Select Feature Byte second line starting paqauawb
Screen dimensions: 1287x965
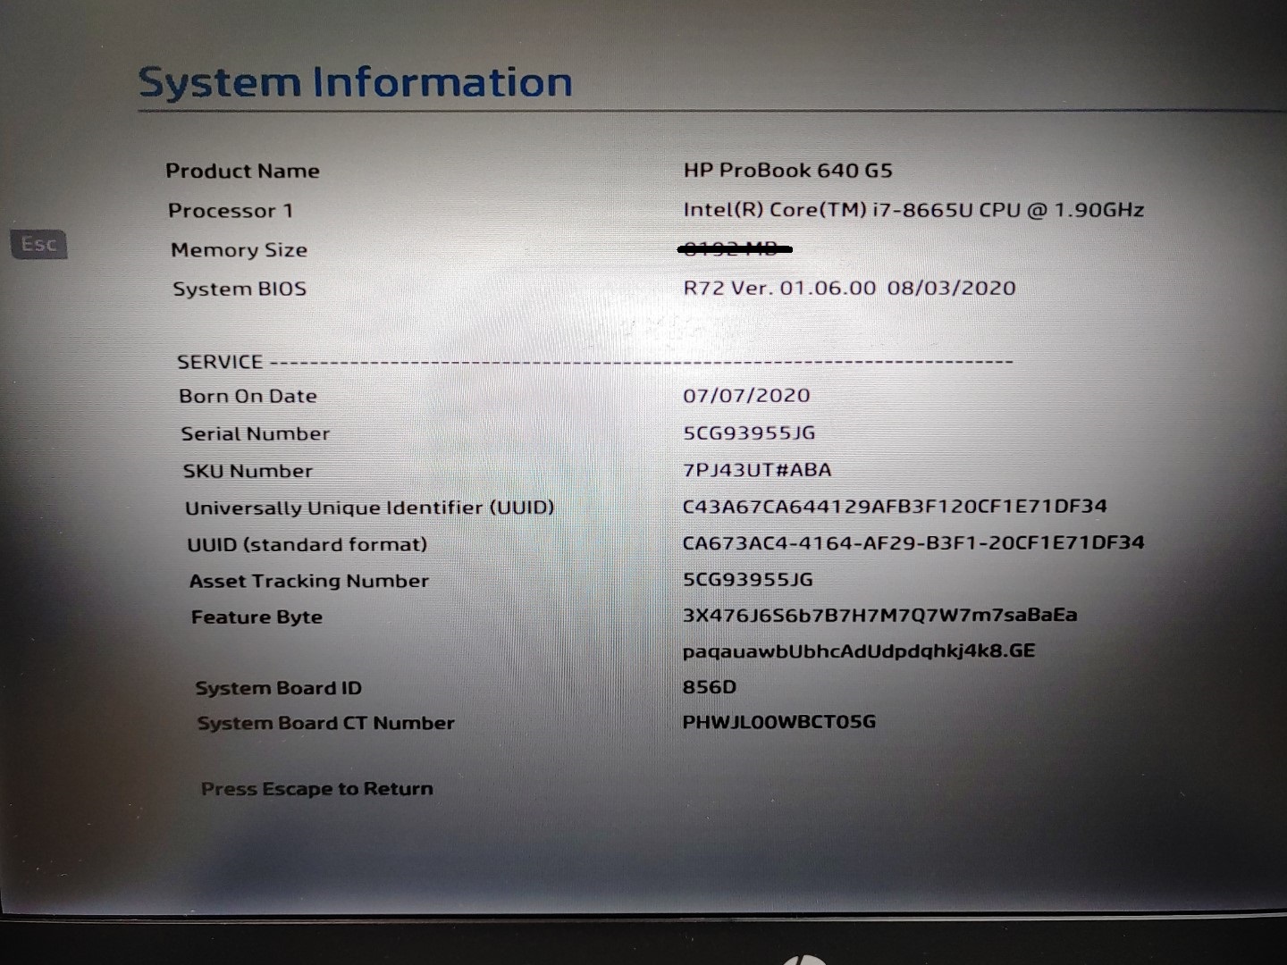click(859, 650)
